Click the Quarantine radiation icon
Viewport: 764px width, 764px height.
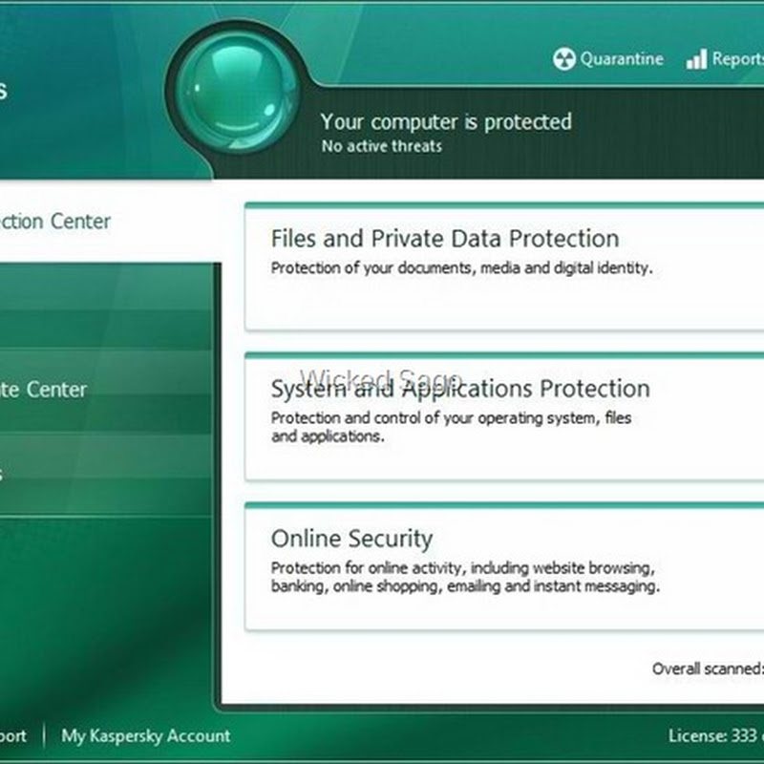click(x=563, y=59)
